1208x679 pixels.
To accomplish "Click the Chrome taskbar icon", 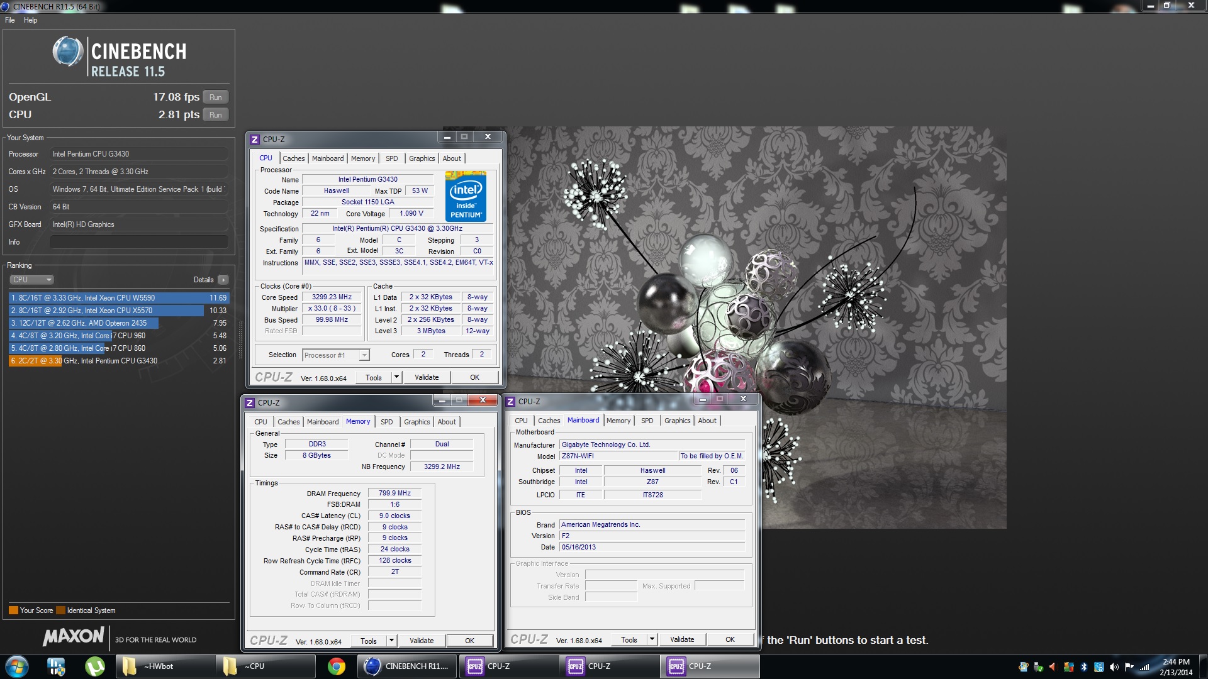I will coord(337,666).
